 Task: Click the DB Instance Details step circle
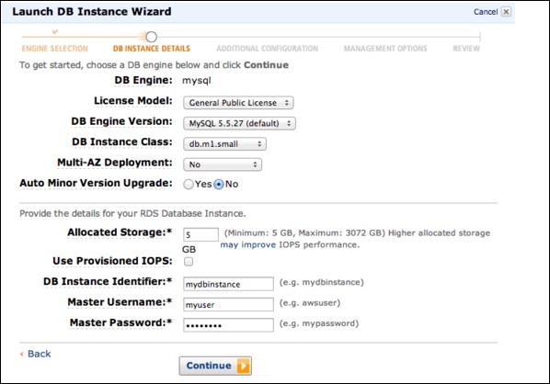[151, 37]
